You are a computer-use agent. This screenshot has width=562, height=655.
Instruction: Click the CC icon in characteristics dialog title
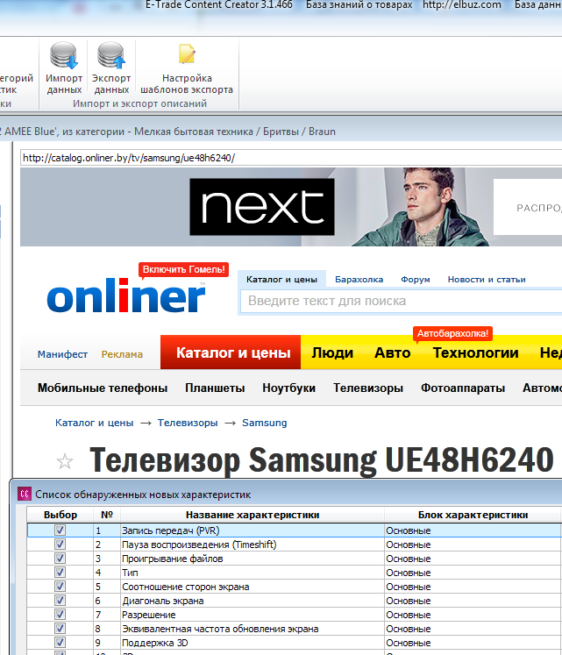25,495
